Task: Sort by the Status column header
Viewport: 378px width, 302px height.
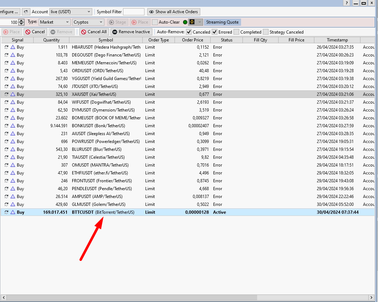Action: click(227, 40)
